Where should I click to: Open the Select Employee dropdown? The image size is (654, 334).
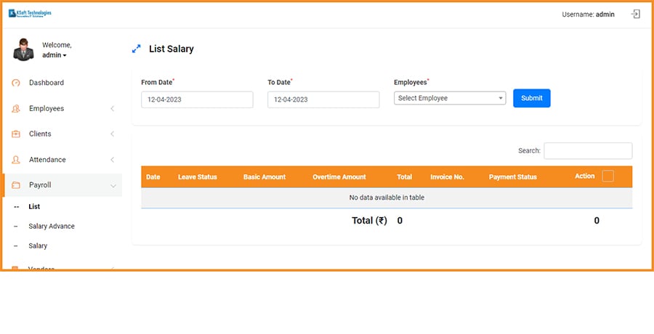[x=450, y=98]
